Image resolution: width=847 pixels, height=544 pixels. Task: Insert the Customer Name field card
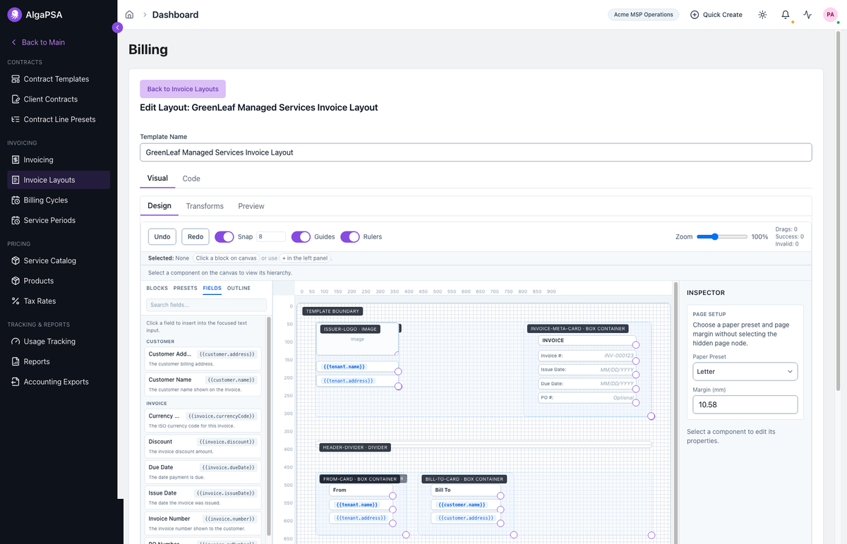click(x=203, y=384)
